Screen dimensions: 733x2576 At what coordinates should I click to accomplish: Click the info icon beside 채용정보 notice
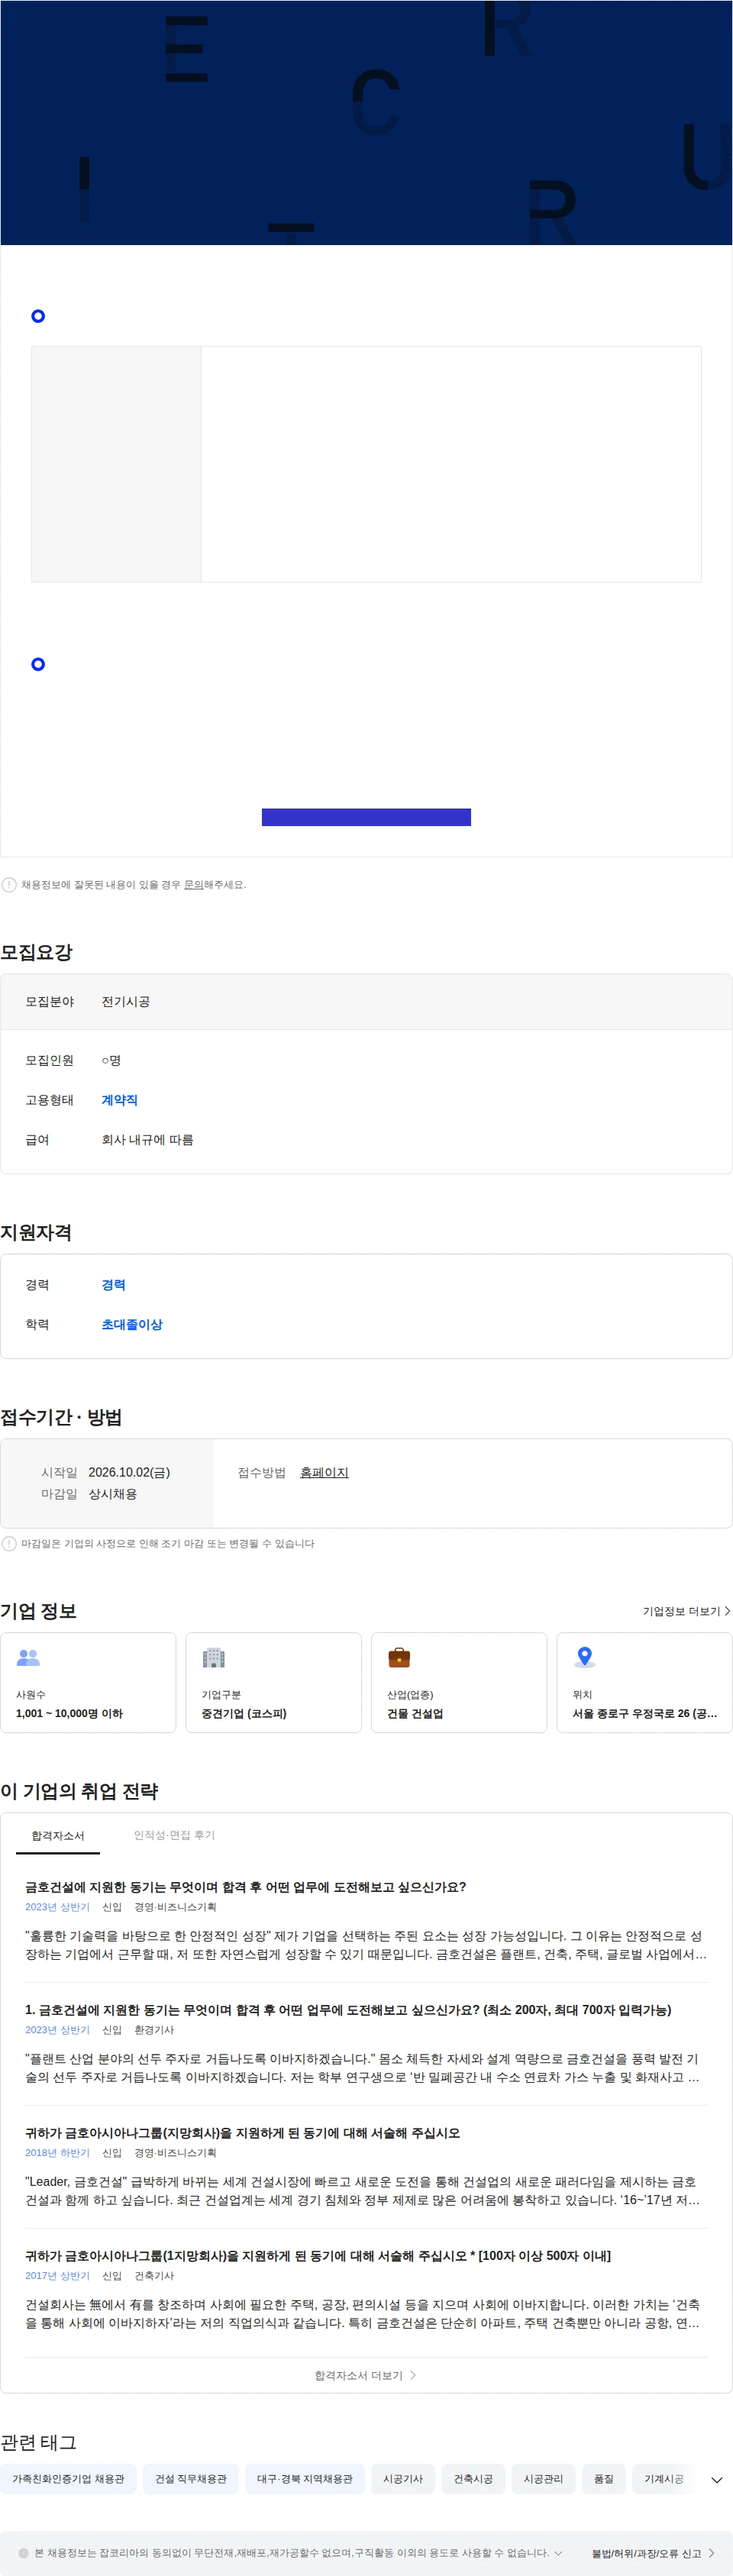tap(9, 885)
